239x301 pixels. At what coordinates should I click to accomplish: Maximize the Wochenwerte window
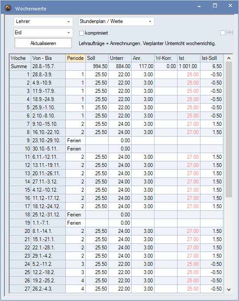coord(215,6)
